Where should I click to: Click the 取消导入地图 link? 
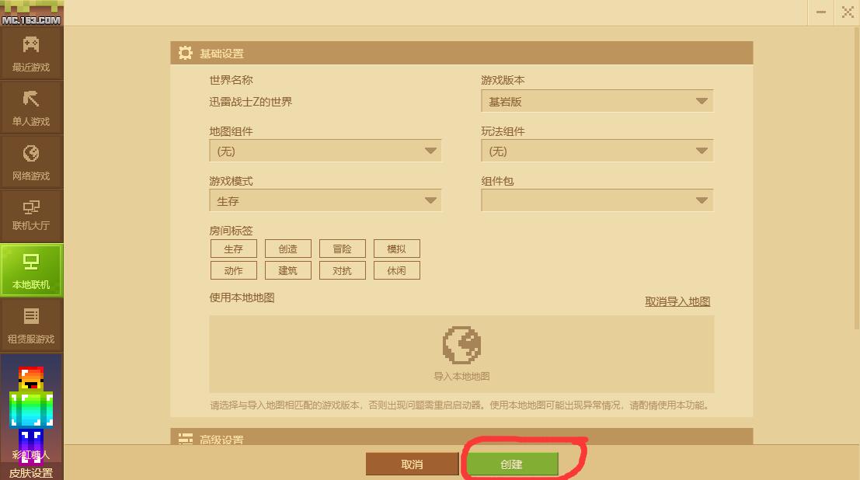pyautogui.click(x=677, y=301)
